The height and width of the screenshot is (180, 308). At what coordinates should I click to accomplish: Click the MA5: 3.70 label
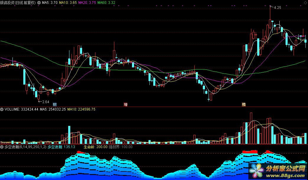pyautogui.click(x=50, y=3)
